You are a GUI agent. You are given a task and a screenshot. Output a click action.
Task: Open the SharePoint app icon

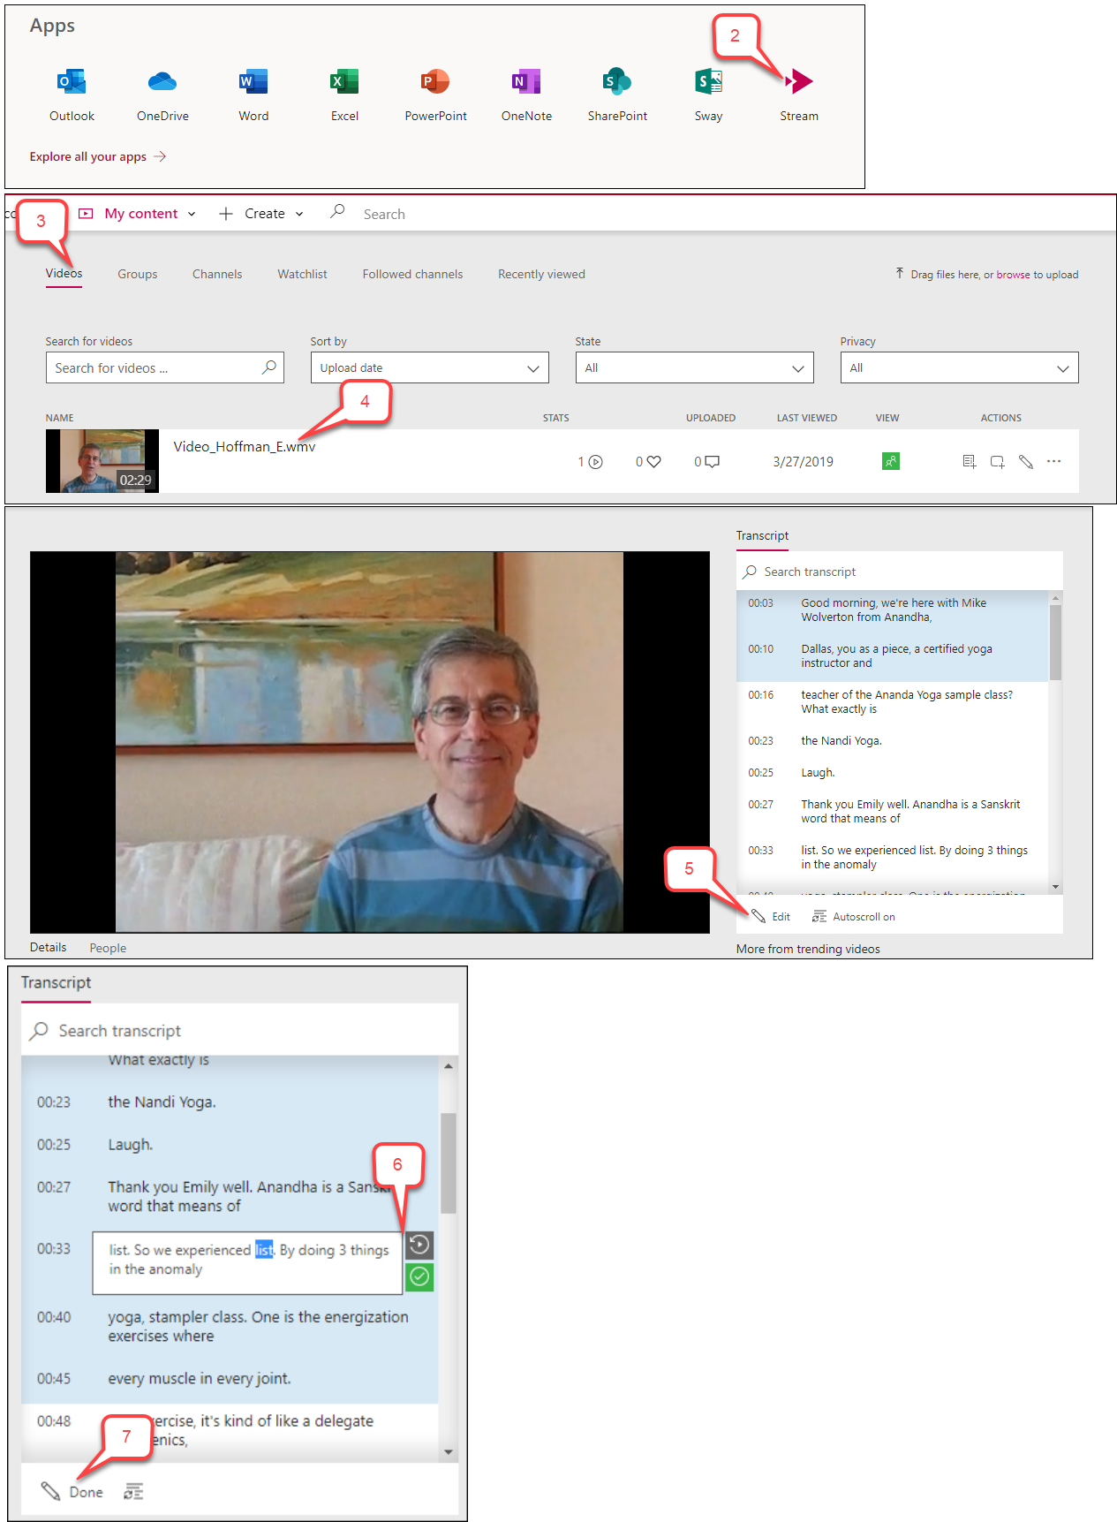coord(617,82)
